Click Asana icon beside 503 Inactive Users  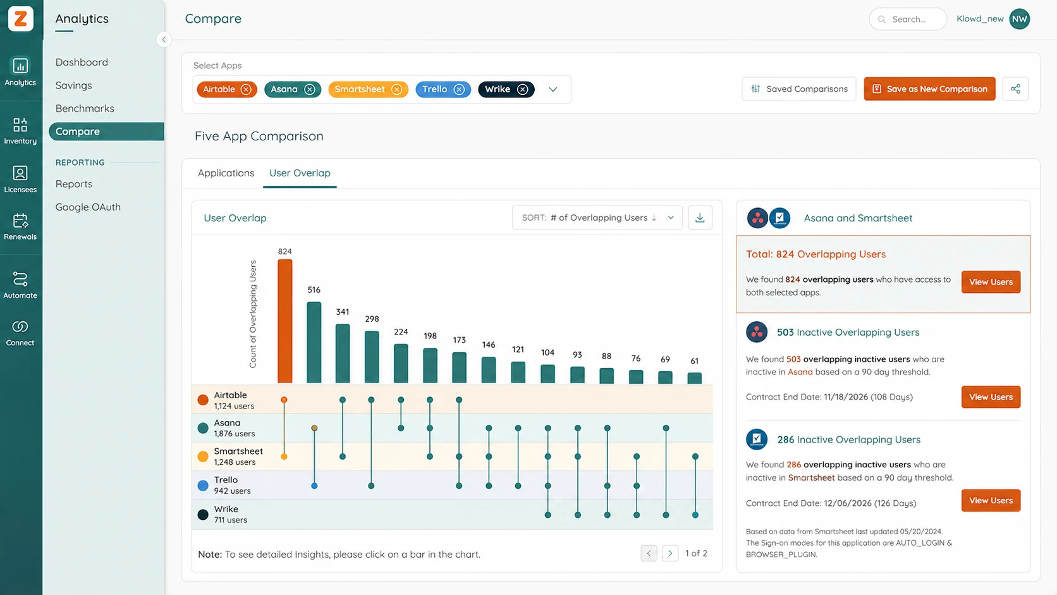pyautogui.click(x=757, y=332)
